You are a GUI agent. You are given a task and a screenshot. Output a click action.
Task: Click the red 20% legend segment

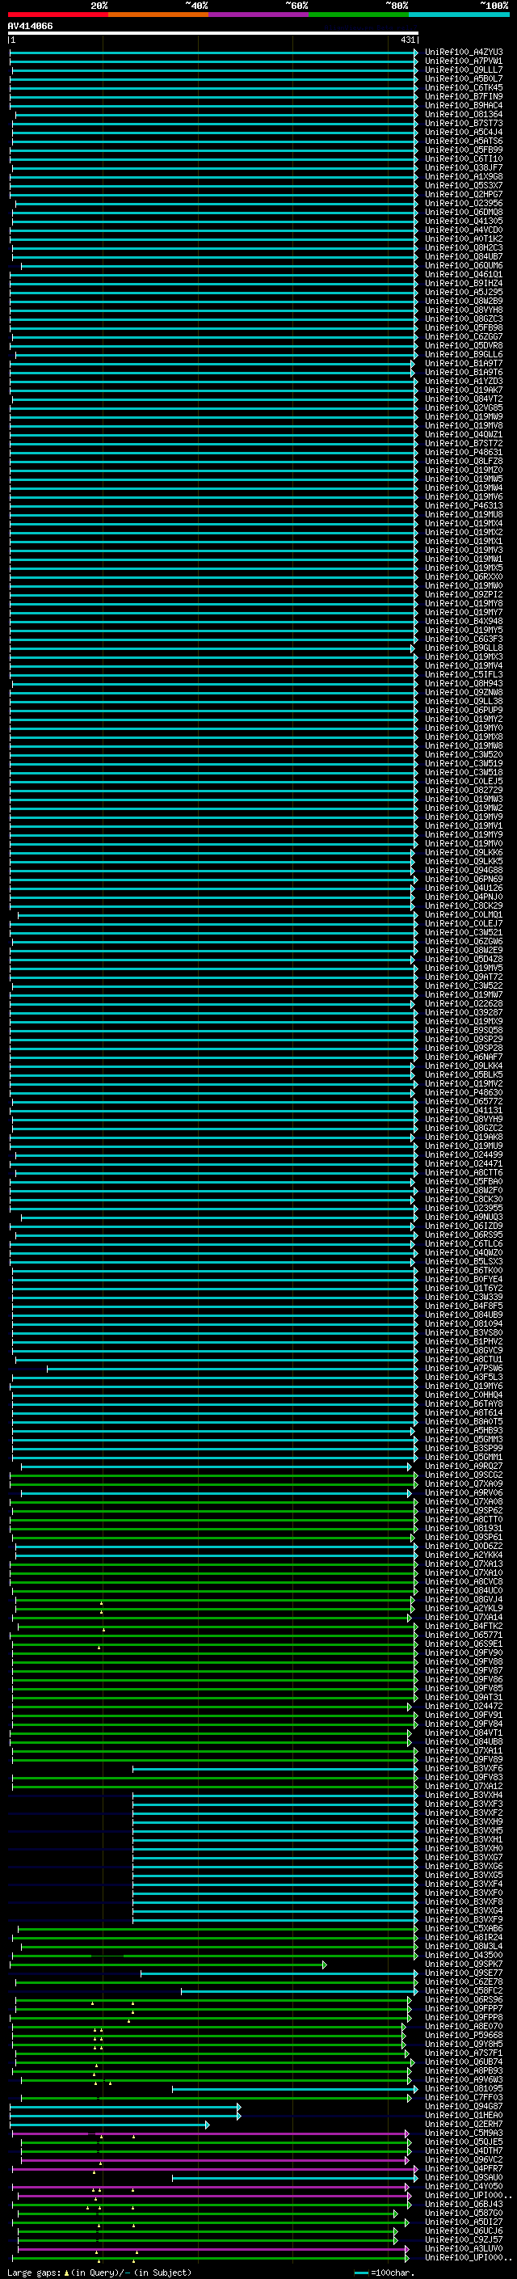pyautogui.click(x=58, y=15)
